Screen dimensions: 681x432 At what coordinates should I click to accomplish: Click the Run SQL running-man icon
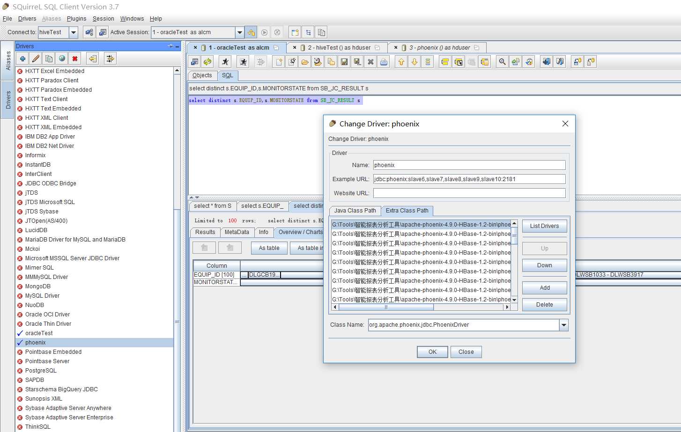pyautogui.click(x=225, y=62)
